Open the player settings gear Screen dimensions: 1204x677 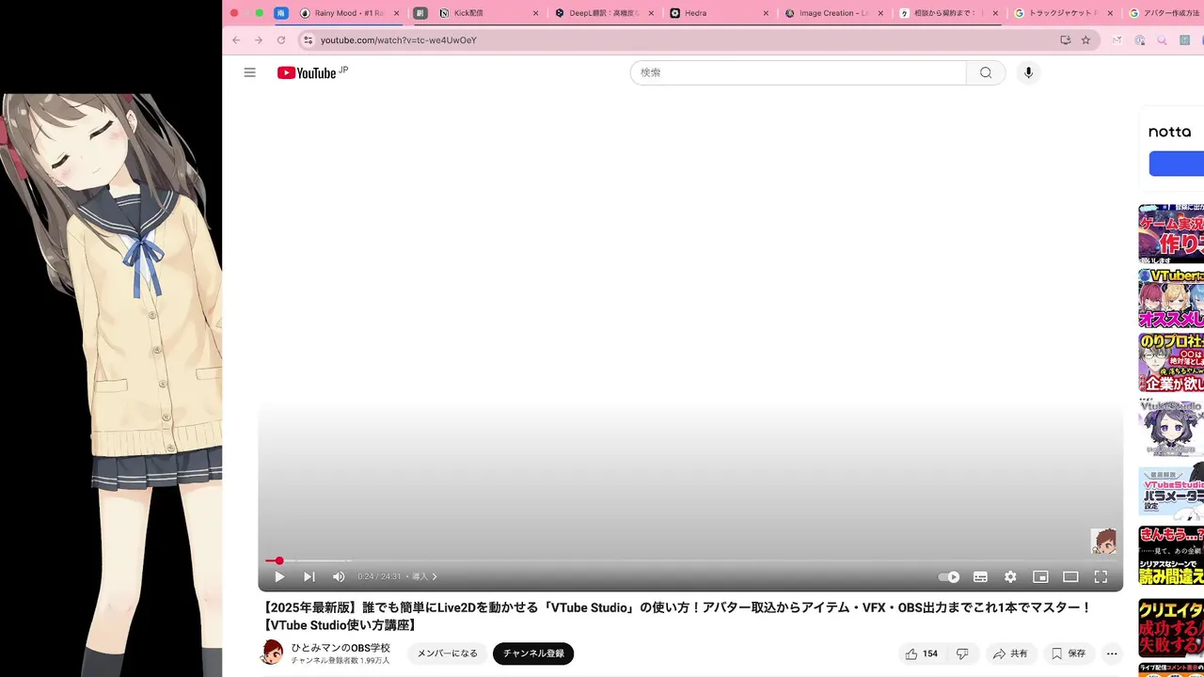tap(1010, 576)
